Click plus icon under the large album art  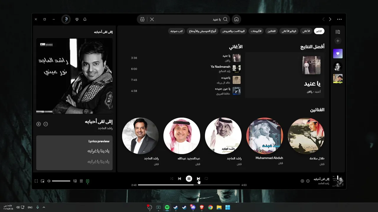click(x=38, y=124)
